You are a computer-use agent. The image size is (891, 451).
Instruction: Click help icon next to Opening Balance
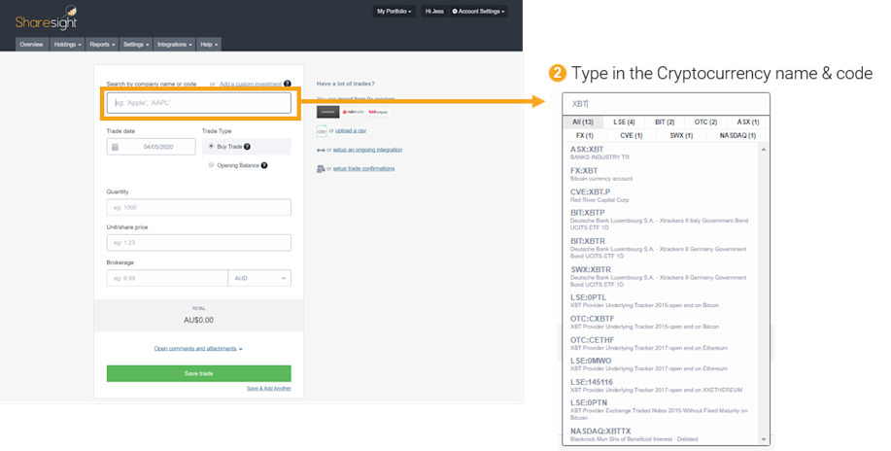click(x=264, y=165)
